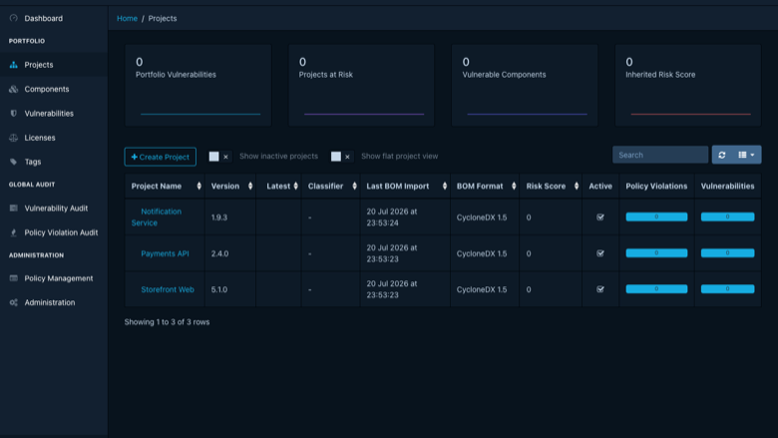Toggle Show flat project view switch

coord(341,157)
